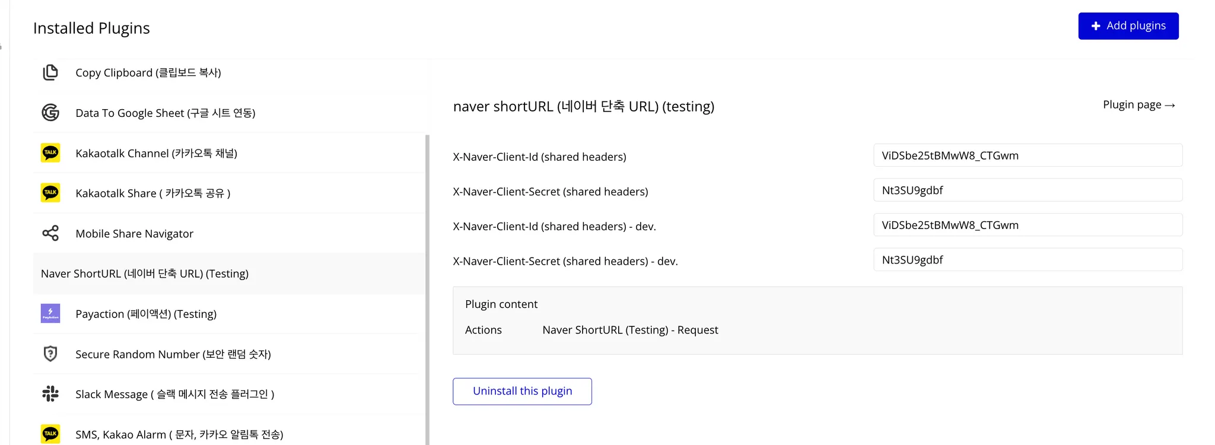Click the plugin list vertical scrollbar

[427, 290]
